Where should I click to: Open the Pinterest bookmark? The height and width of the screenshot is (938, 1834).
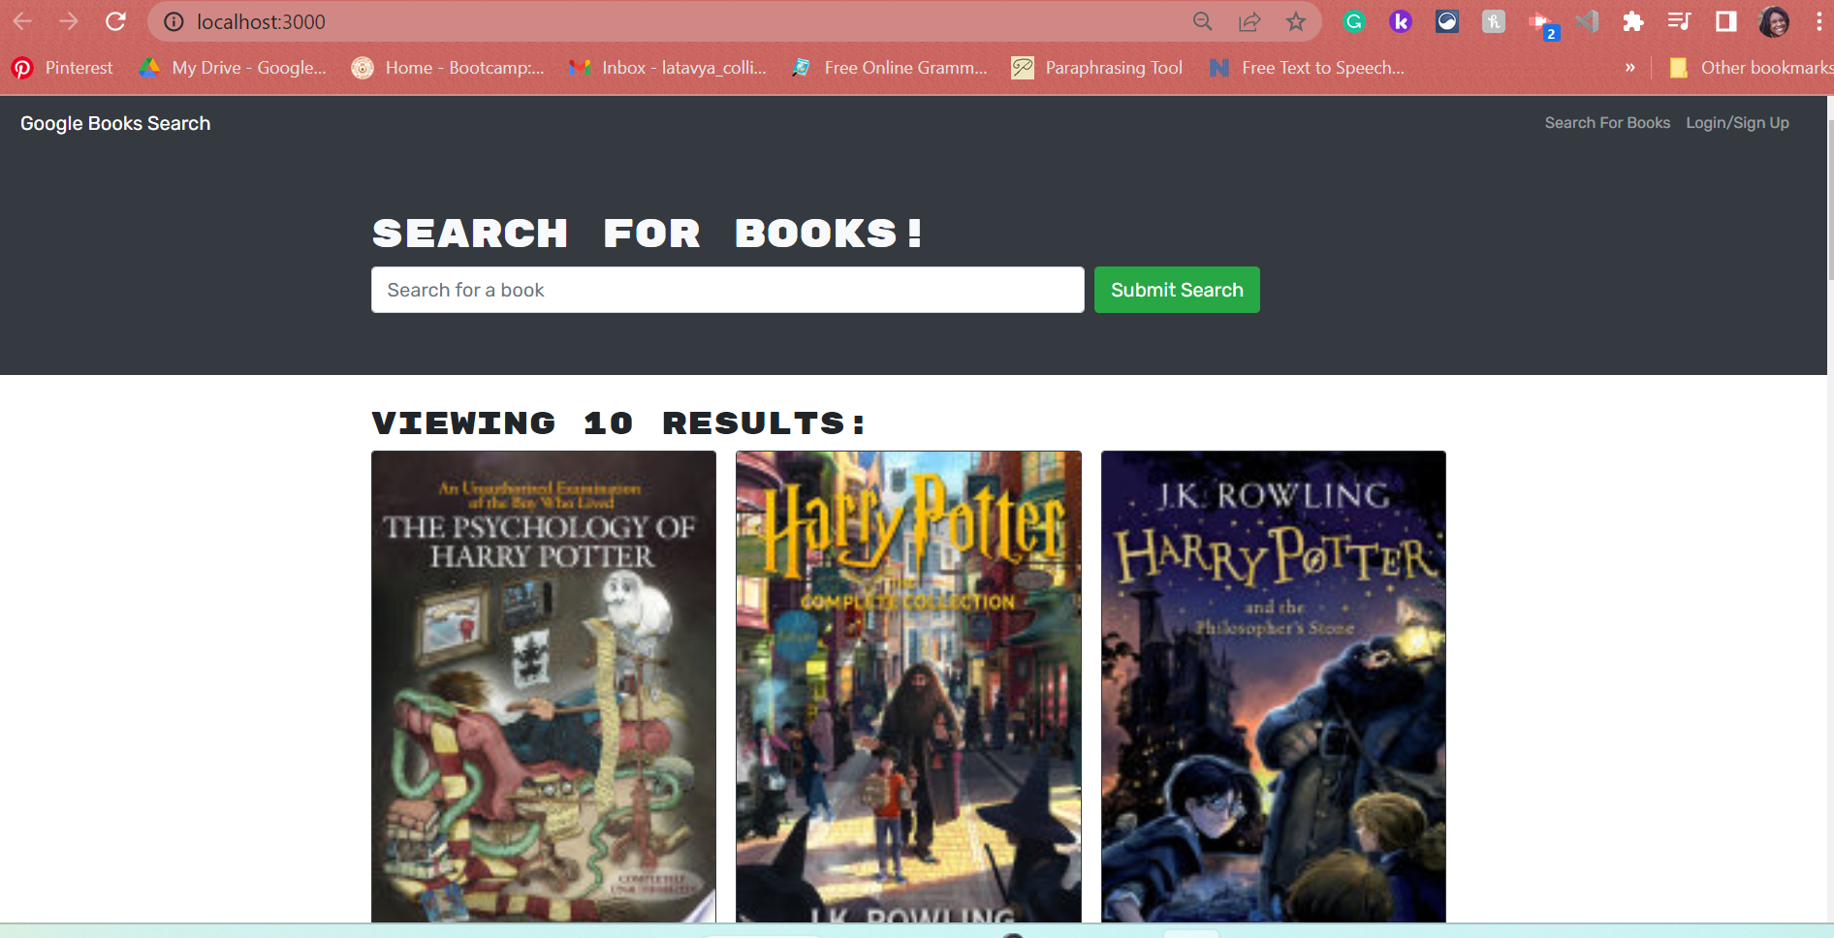62,68
